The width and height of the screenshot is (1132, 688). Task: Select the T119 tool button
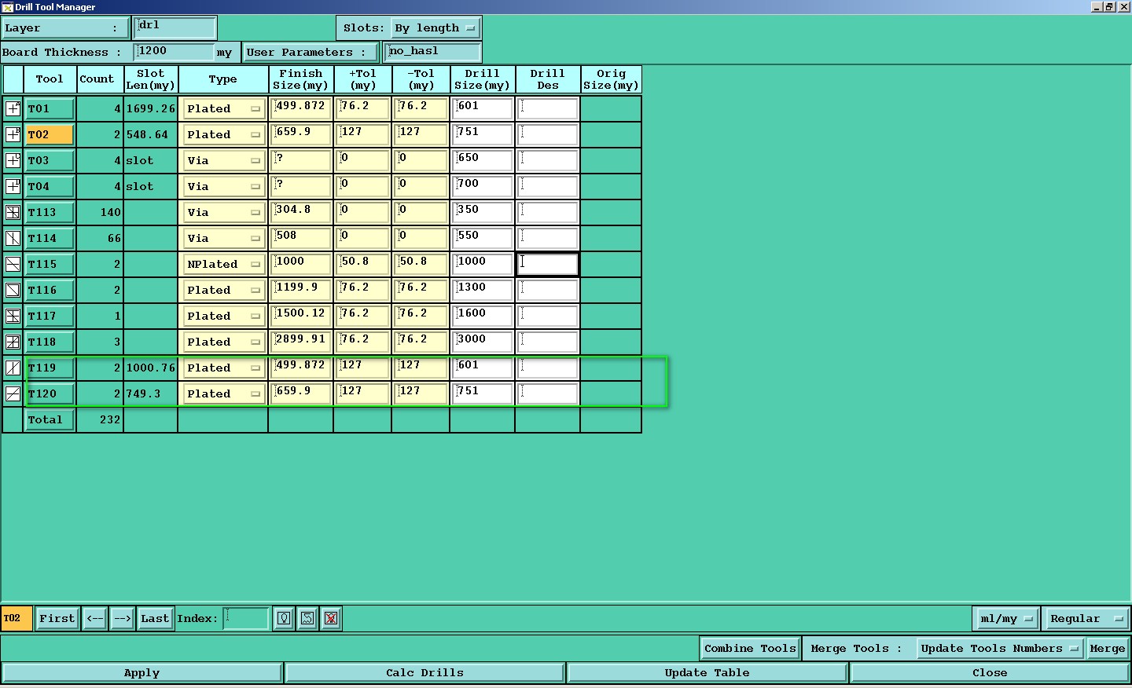[x=50, y=368]
